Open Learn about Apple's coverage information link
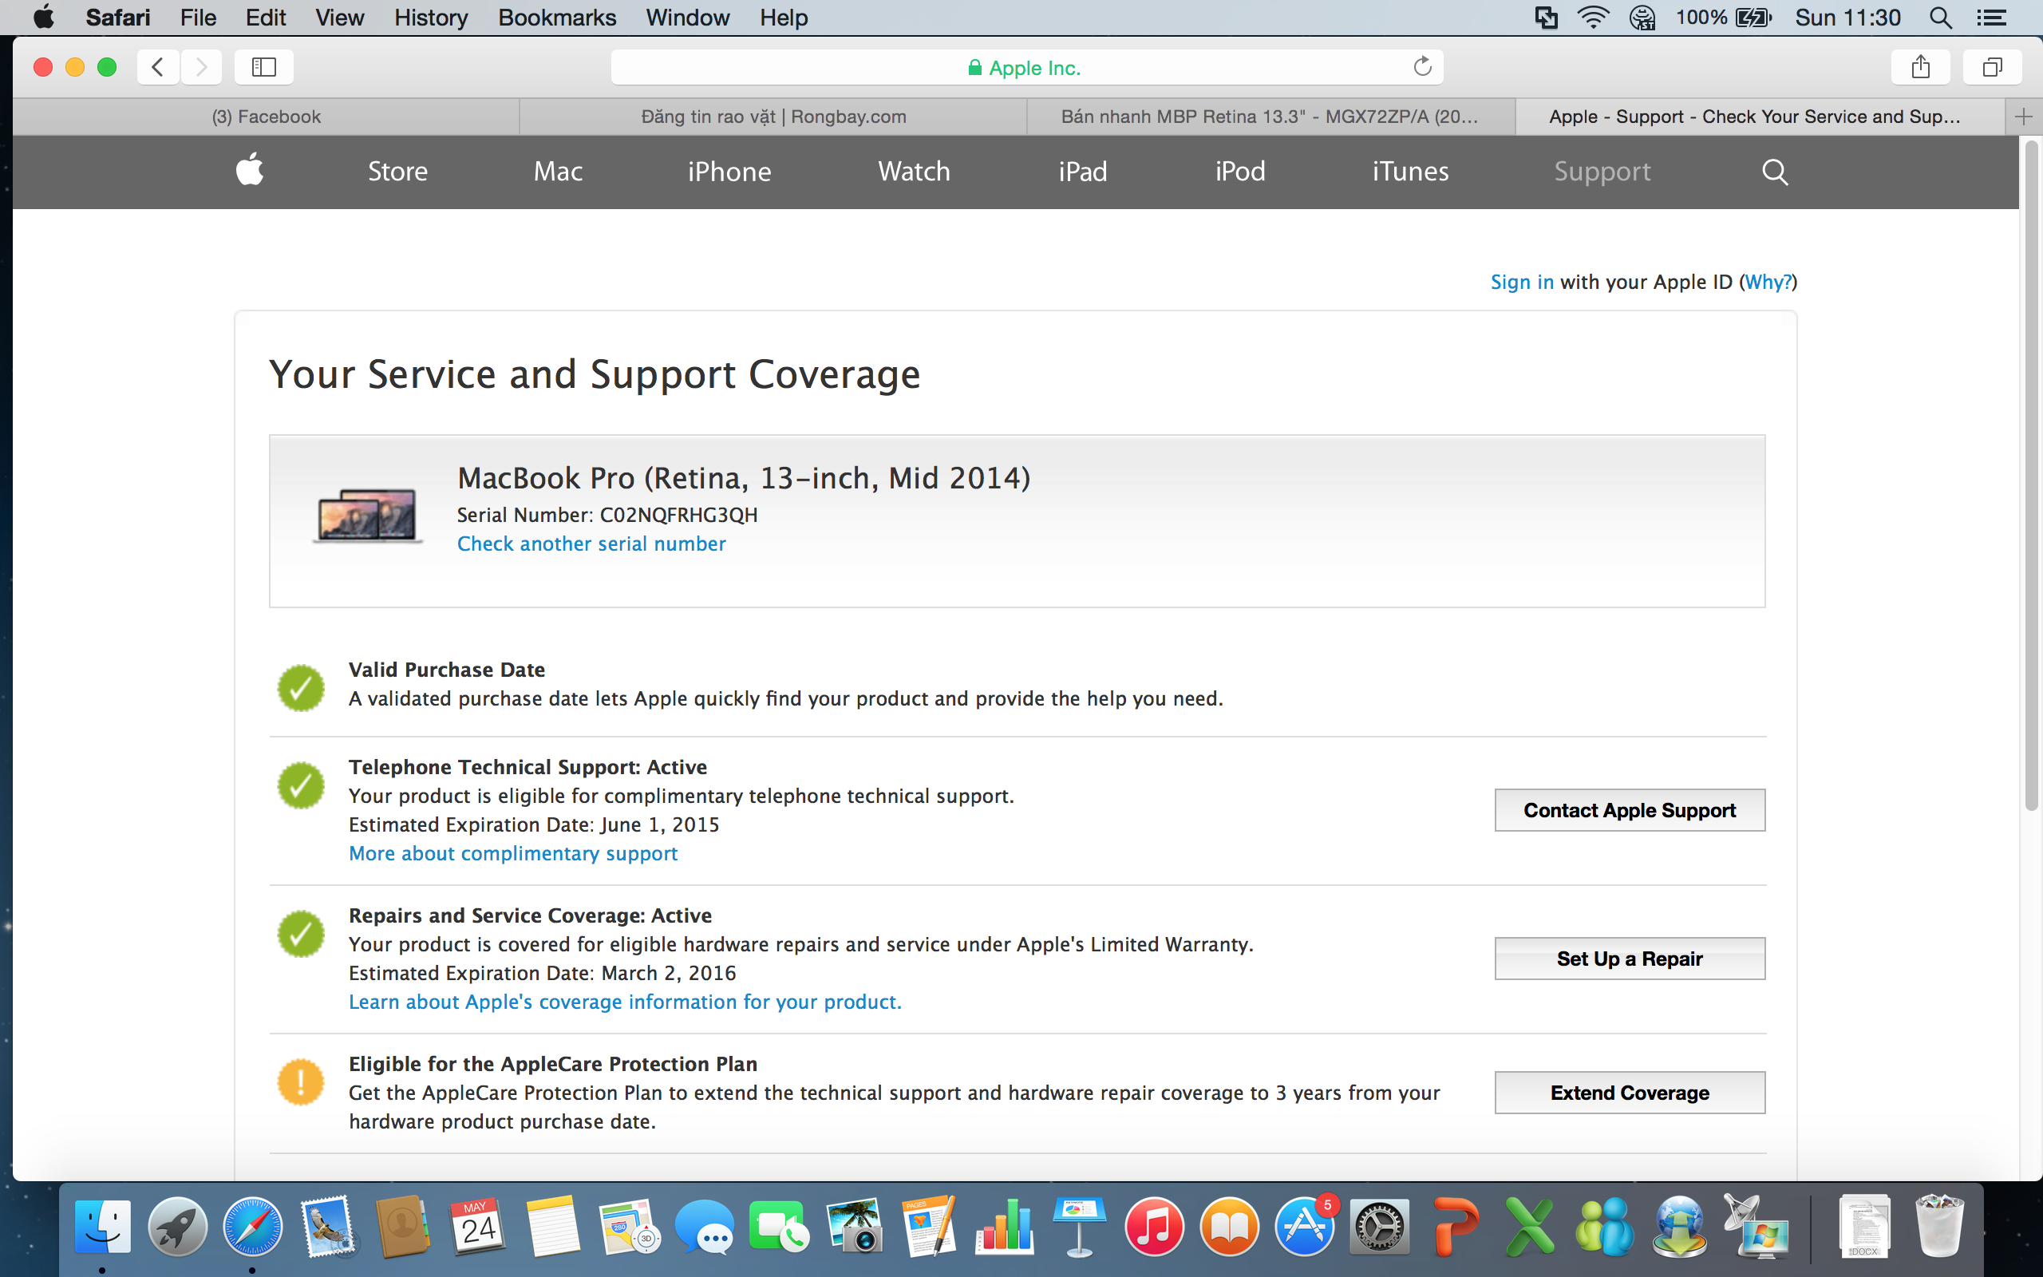The width and height of the screenshot is (2043, 1277). click(625, 1002)
